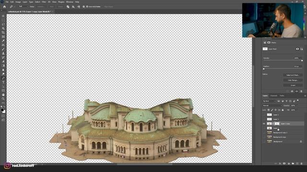Screen dimensions: 307x172
Task: Select the cathedral.psd document tab
Action: (30, 11)
